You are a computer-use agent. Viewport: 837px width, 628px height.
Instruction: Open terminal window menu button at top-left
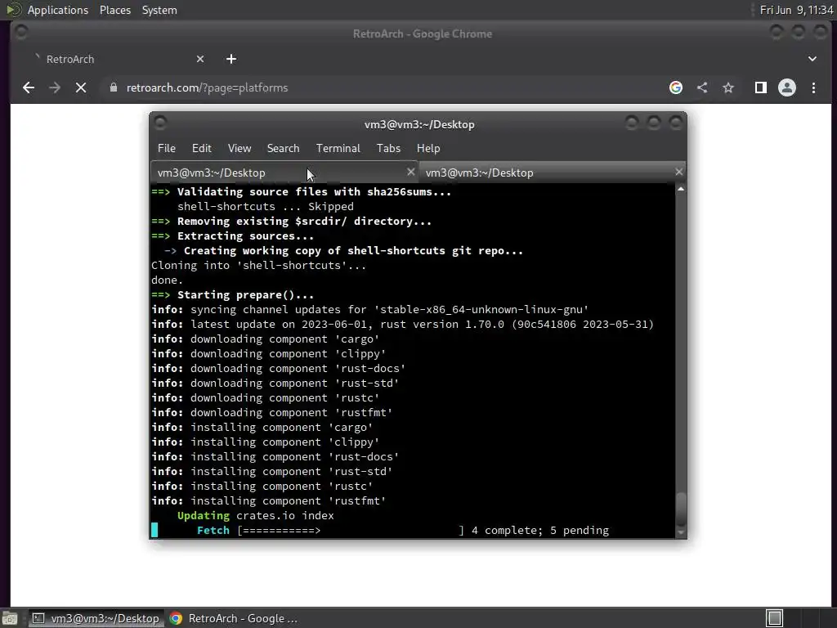point(160,123)
